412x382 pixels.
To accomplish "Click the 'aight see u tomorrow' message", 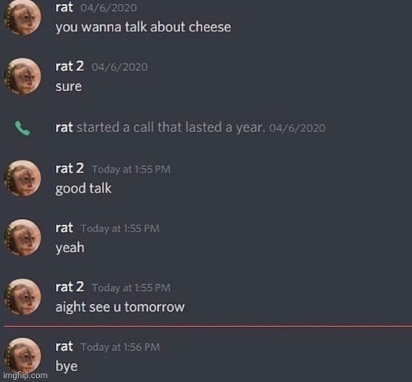I will [119, 307].
